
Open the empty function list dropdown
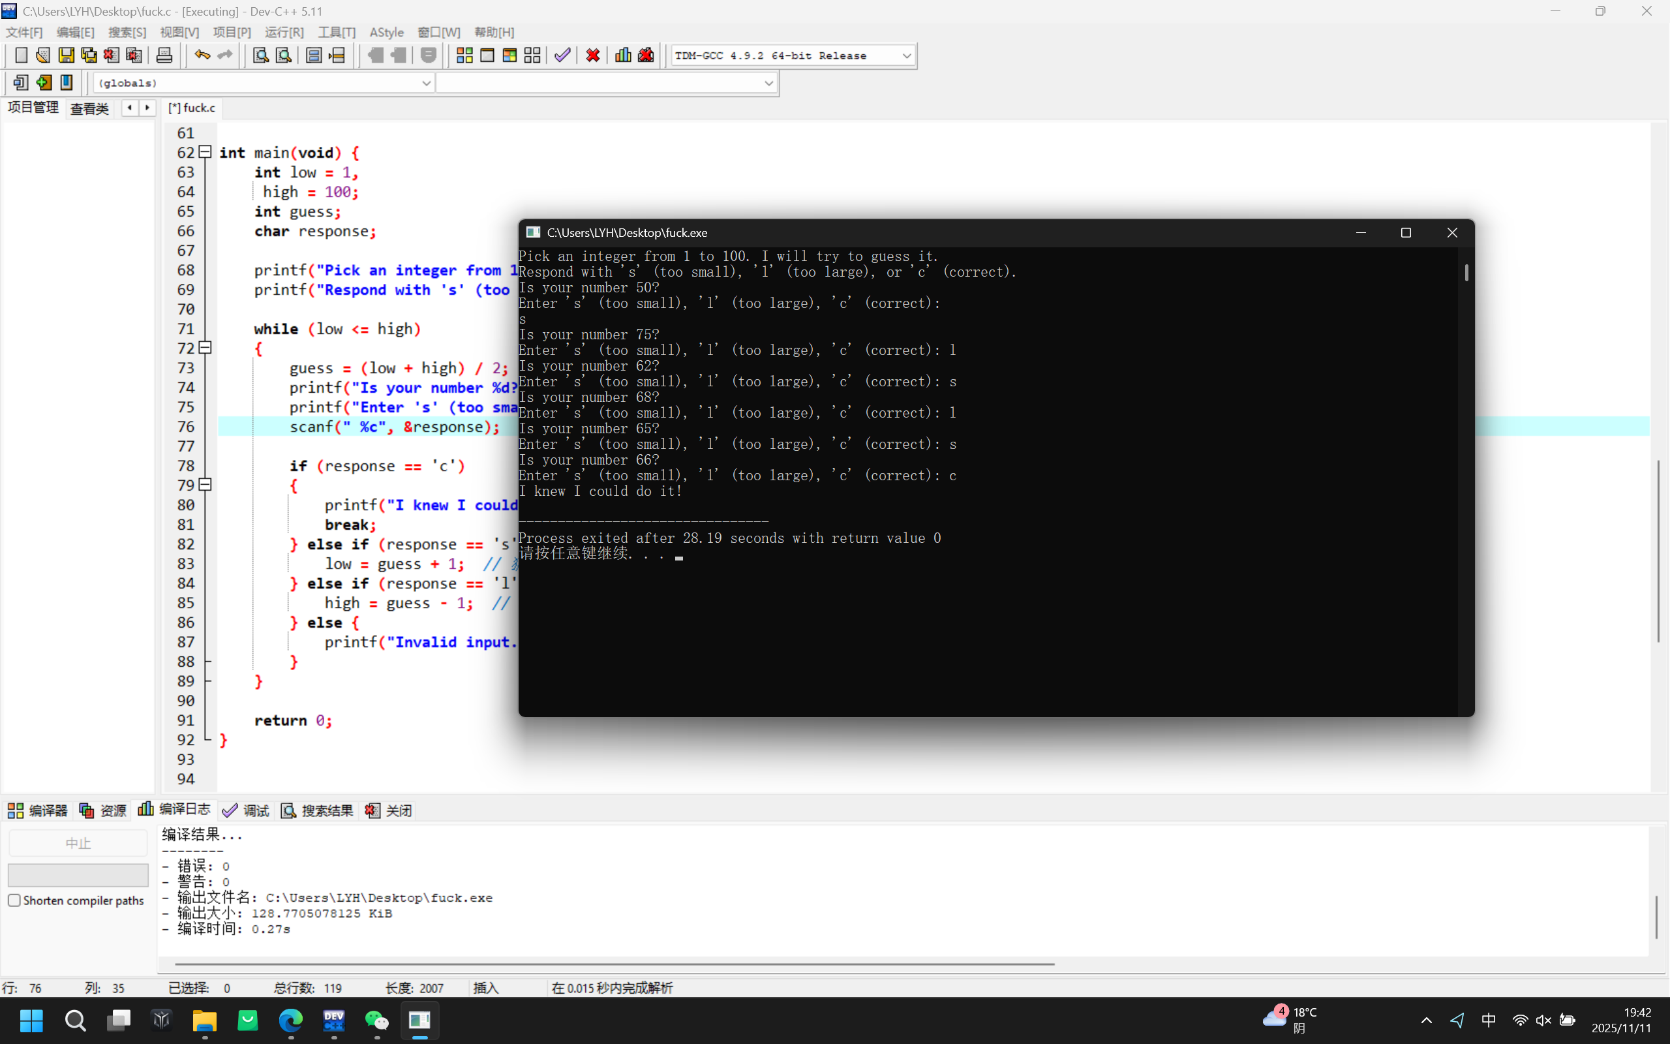pyautogui.click(x=768, y=83)
